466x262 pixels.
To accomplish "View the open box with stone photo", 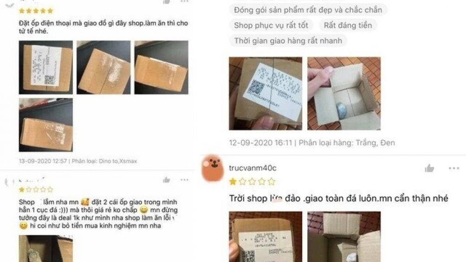I will [344, 94].
